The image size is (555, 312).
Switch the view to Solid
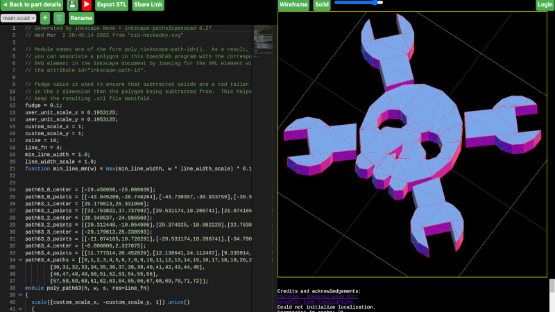pyautogui.click(x=322, y=5)
